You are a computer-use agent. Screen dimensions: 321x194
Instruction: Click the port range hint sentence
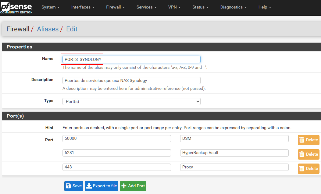(x=177, y=128)
